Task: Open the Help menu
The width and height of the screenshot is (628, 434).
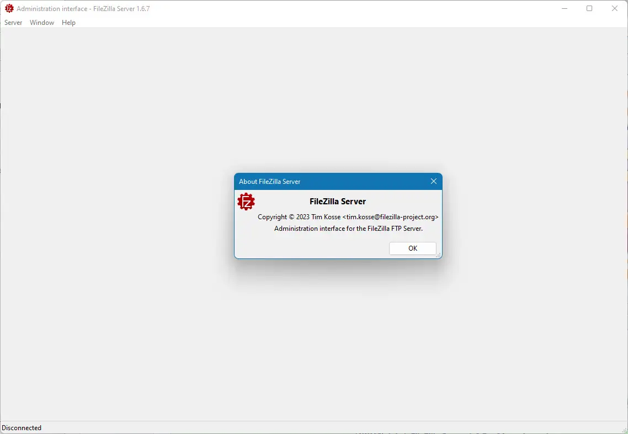Action: pyautogui.click(x=68, y=23)
